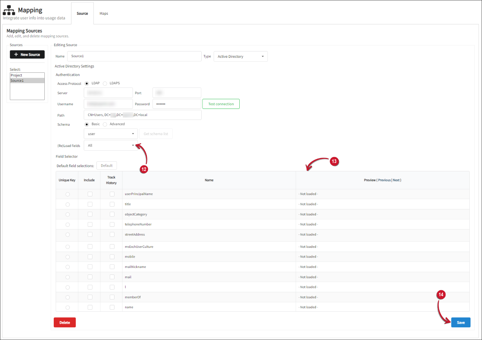Click the Name input field
The width and height of the screenshot is (482, 340).
click(x=134, y=56)
